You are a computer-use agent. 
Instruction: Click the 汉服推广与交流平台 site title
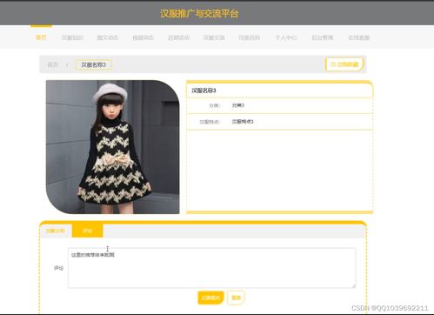[199, 13]
